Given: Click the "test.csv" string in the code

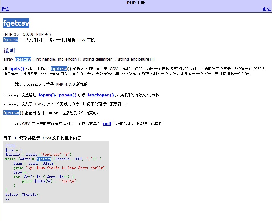Looking at the screenshot, I should (x=51, y=154).
